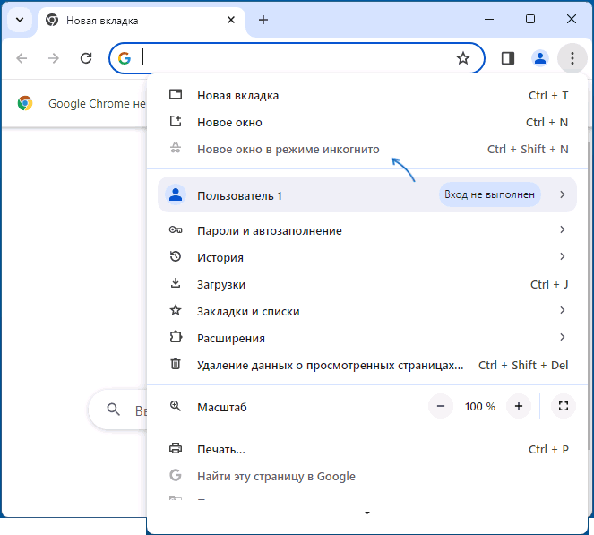
Task: Focus the address bar input
Action: pyautogui.click(x=296, y=58)
